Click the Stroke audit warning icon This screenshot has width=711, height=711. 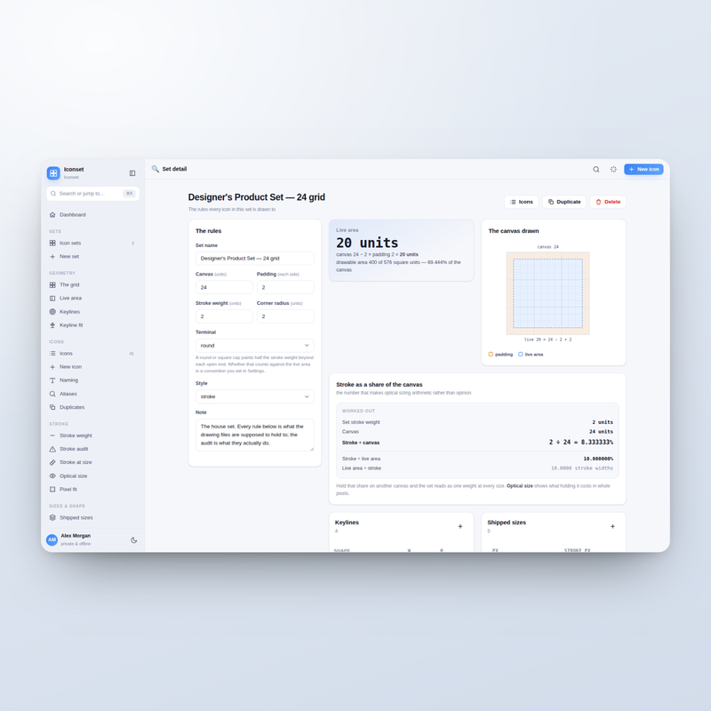pyautogui.click(x=52, y=449)
